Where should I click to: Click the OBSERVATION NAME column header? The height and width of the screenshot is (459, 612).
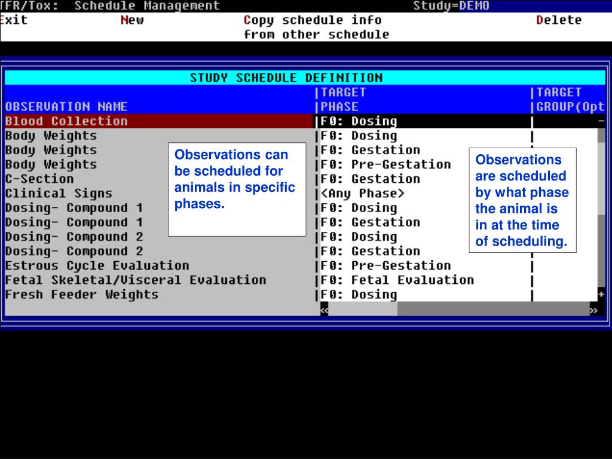click(x=66, y=106)
